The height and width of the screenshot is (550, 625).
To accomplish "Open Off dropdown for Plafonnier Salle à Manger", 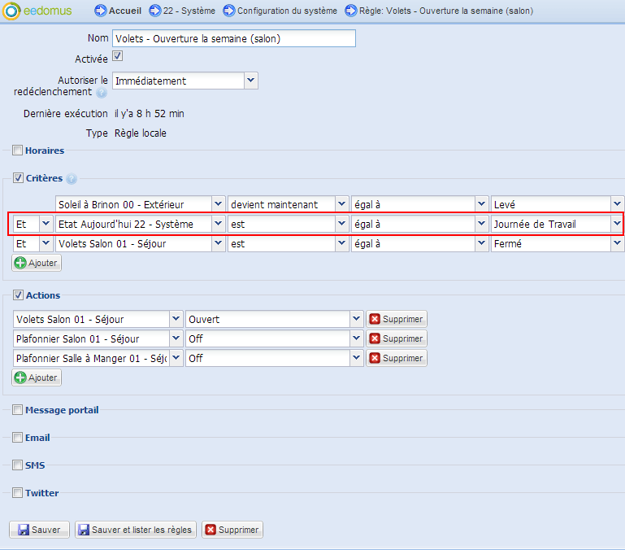I will point(356,358).
